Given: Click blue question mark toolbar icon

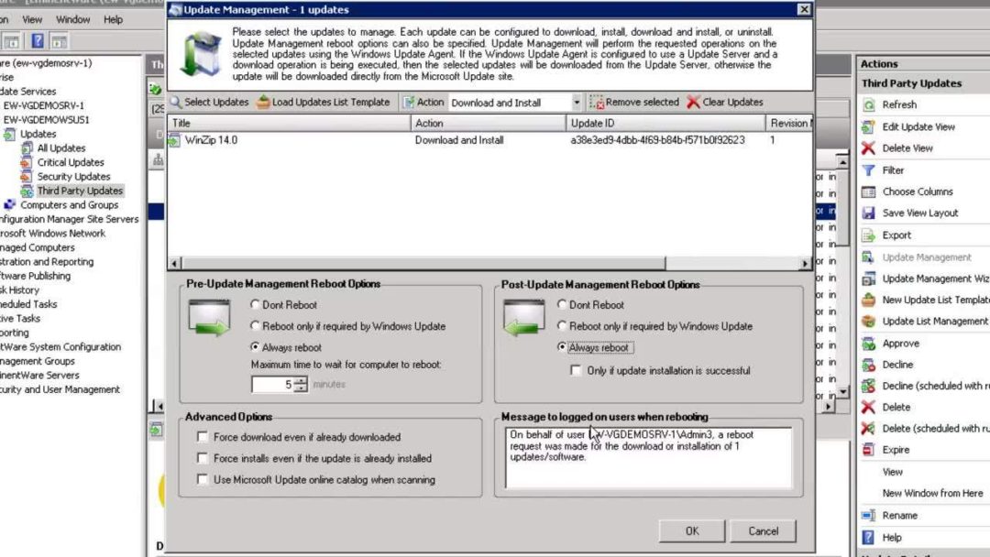Looking at the screenshot, I should click(38, 41).
